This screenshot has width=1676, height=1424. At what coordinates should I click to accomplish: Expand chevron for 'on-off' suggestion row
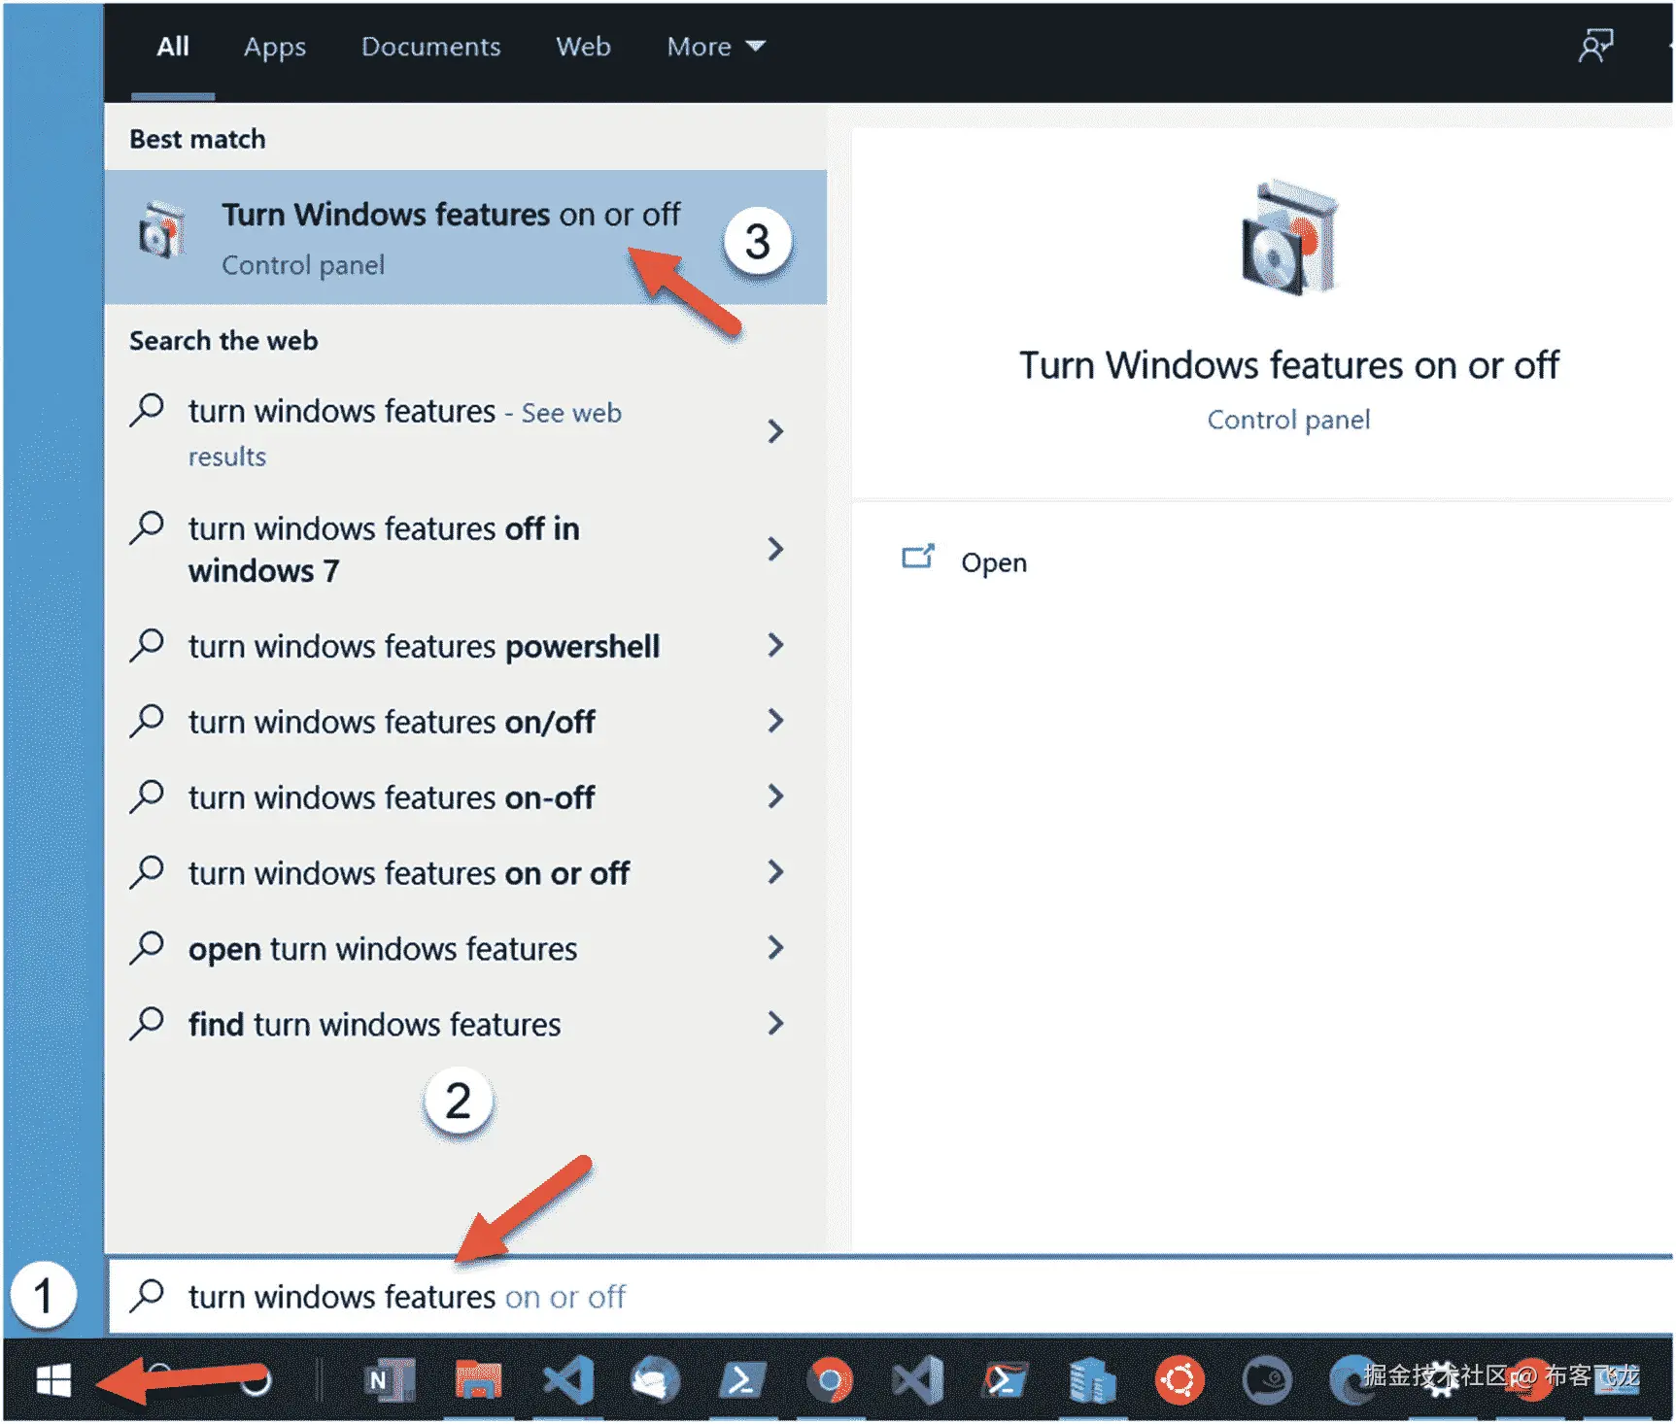(775, 797)
